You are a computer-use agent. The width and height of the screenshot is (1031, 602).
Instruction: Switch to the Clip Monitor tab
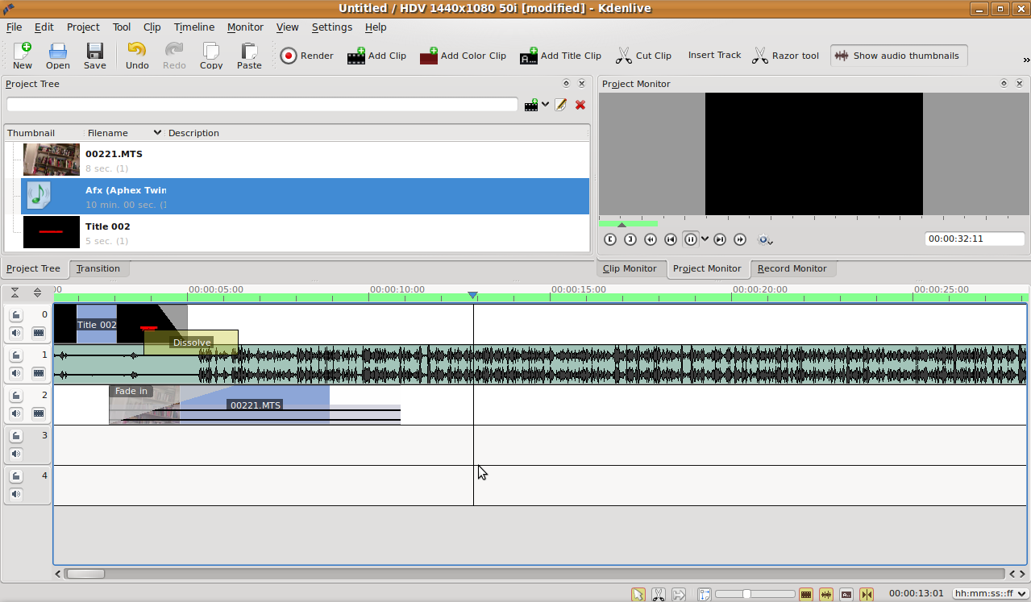pos(630,268)
